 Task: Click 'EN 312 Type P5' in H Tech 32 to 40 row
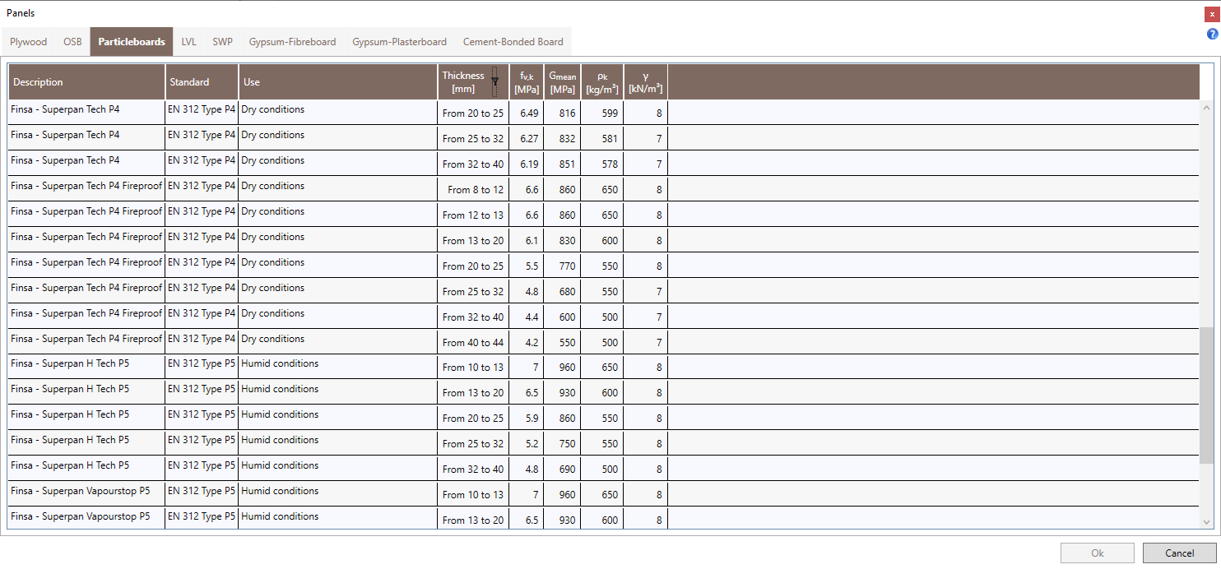click(x=202, y=465)
